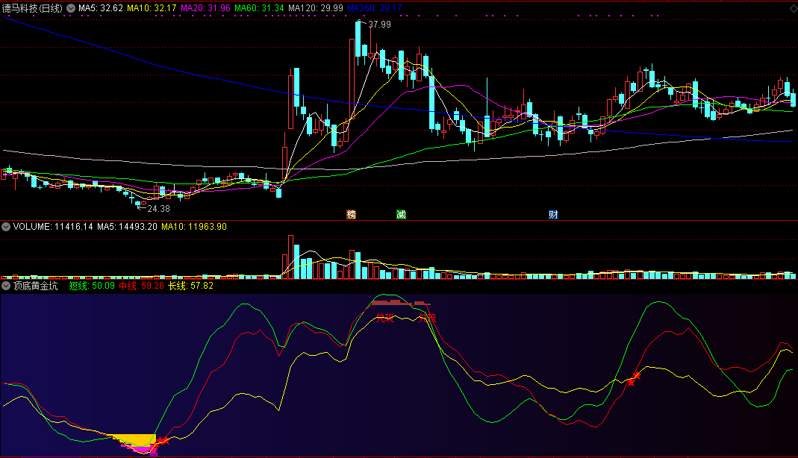Click the magenta 底 bottom marker
Screen dimensions: 798x458
coord(153,453)
